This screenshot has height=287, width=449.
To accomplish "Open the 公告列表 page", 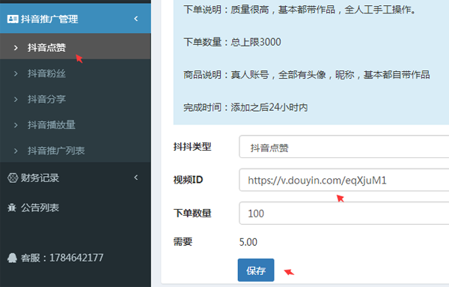I will pyautogui.click(x=40, y=208).
